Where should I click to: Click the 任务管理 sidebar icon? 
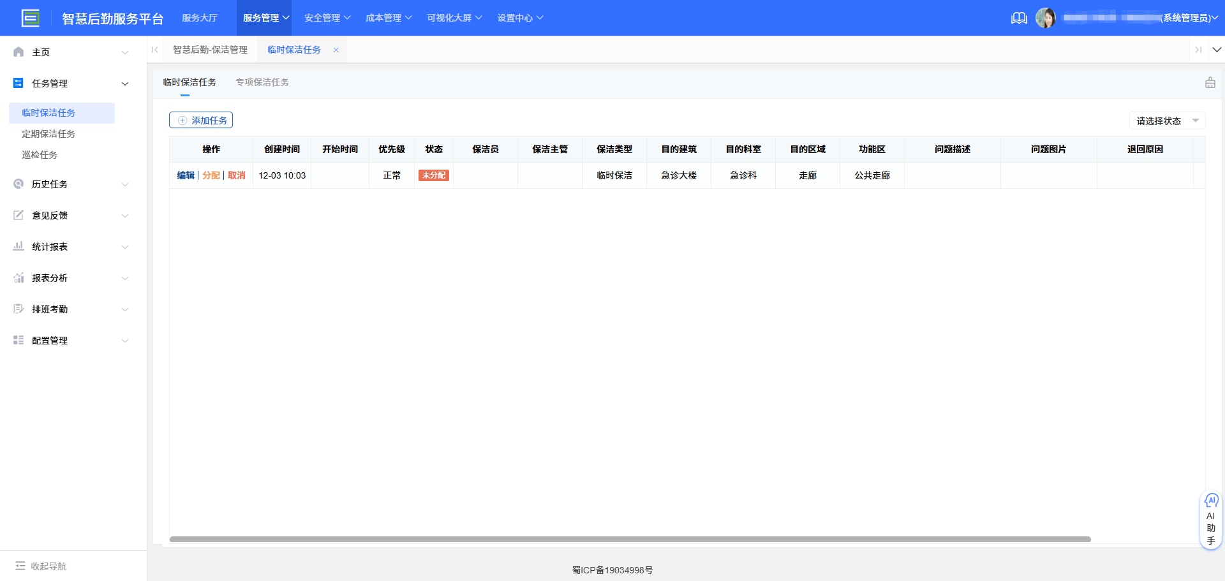point(18,83)
